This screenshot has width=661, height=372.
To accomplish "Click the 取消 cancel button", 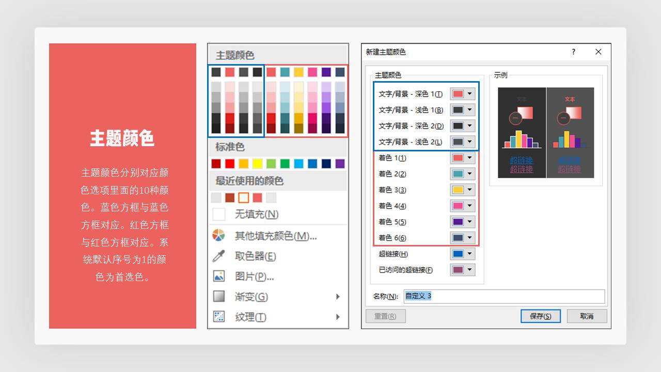I will 587,316.
